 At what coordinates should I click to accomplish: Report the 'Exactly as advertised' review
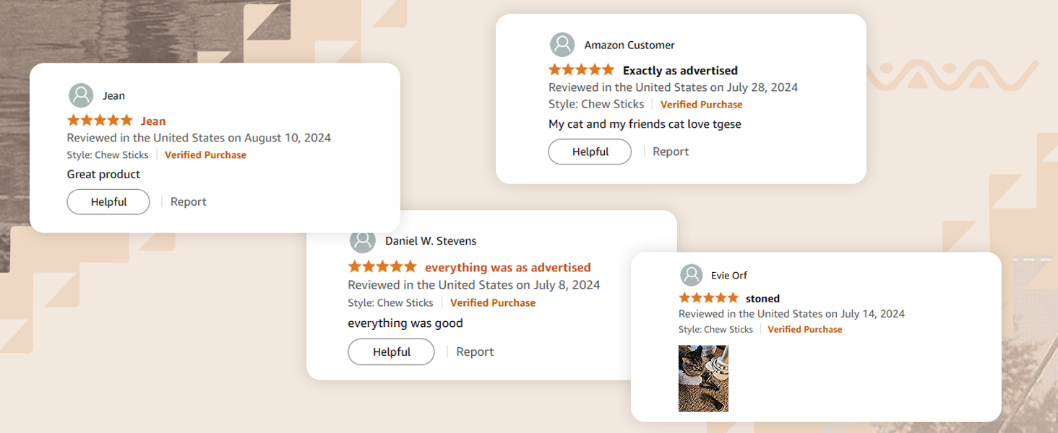pyautogui.click(x=671, y=152)
